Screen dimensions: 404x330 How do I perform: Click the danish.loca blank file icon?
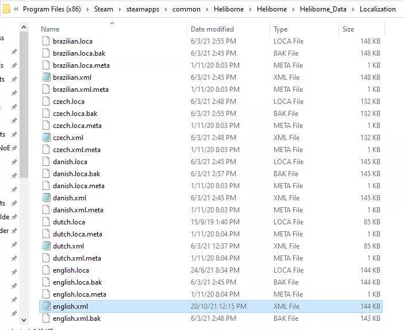(46, 161)
